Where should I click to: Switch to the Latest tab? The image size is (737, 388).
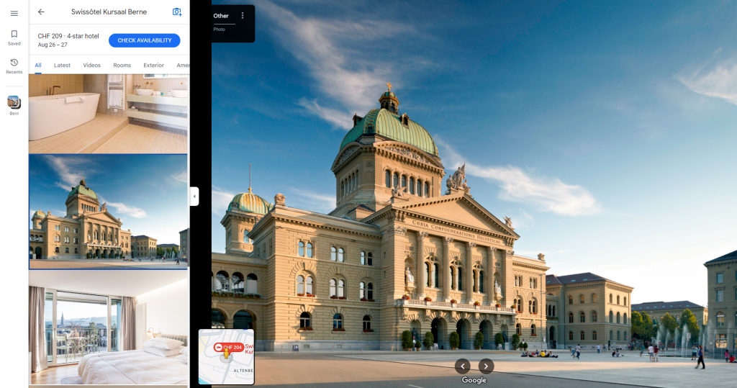tap(62, 66)
